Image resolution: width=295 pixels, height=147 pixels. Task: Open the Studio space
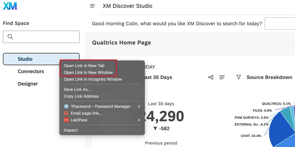coord(41,59)
